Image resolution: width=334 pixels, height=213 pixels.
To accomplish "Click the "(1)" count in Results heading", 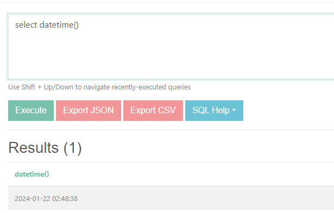I will point(73,148).
